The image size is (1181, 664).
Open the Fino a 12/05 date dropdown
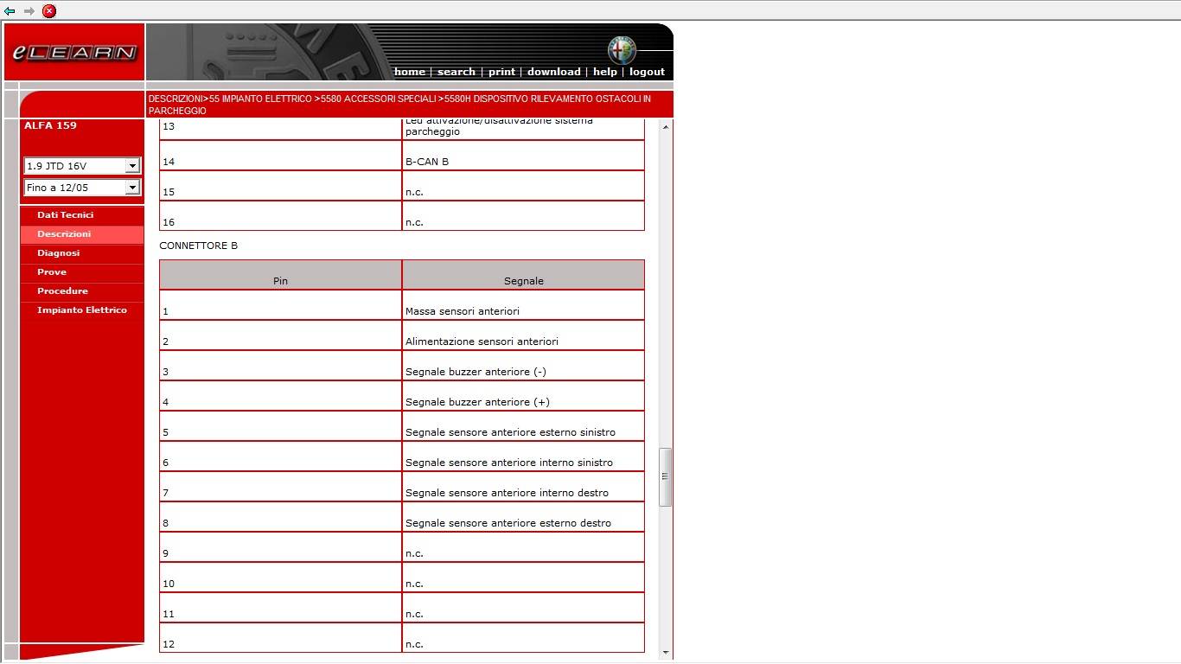[x=132, y=188]
